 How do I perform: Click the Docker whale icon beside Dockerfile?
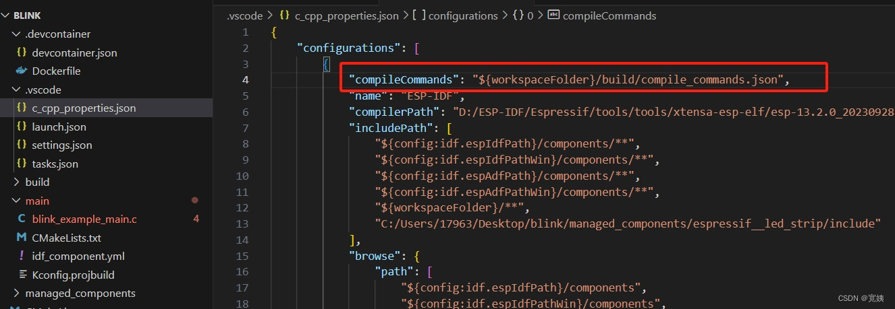pos(21,71)
